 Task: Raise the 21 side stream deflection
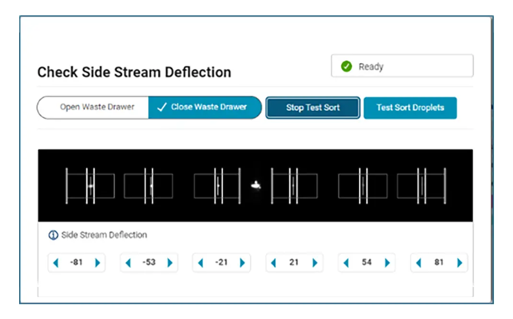(x=315, y=263)
